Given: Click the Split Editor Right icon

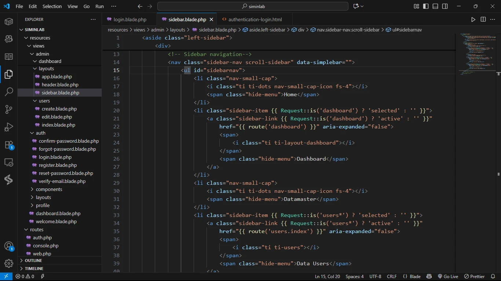Looking at the screenshot, I should (483, 19).
